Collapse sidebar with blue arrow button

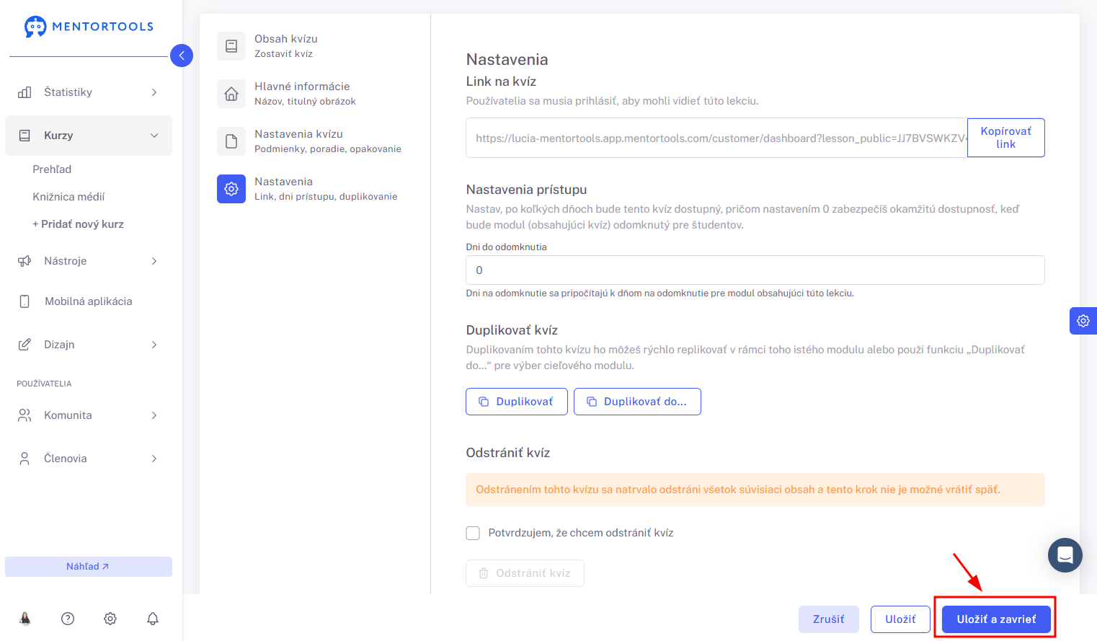click(x=182, y=56)
